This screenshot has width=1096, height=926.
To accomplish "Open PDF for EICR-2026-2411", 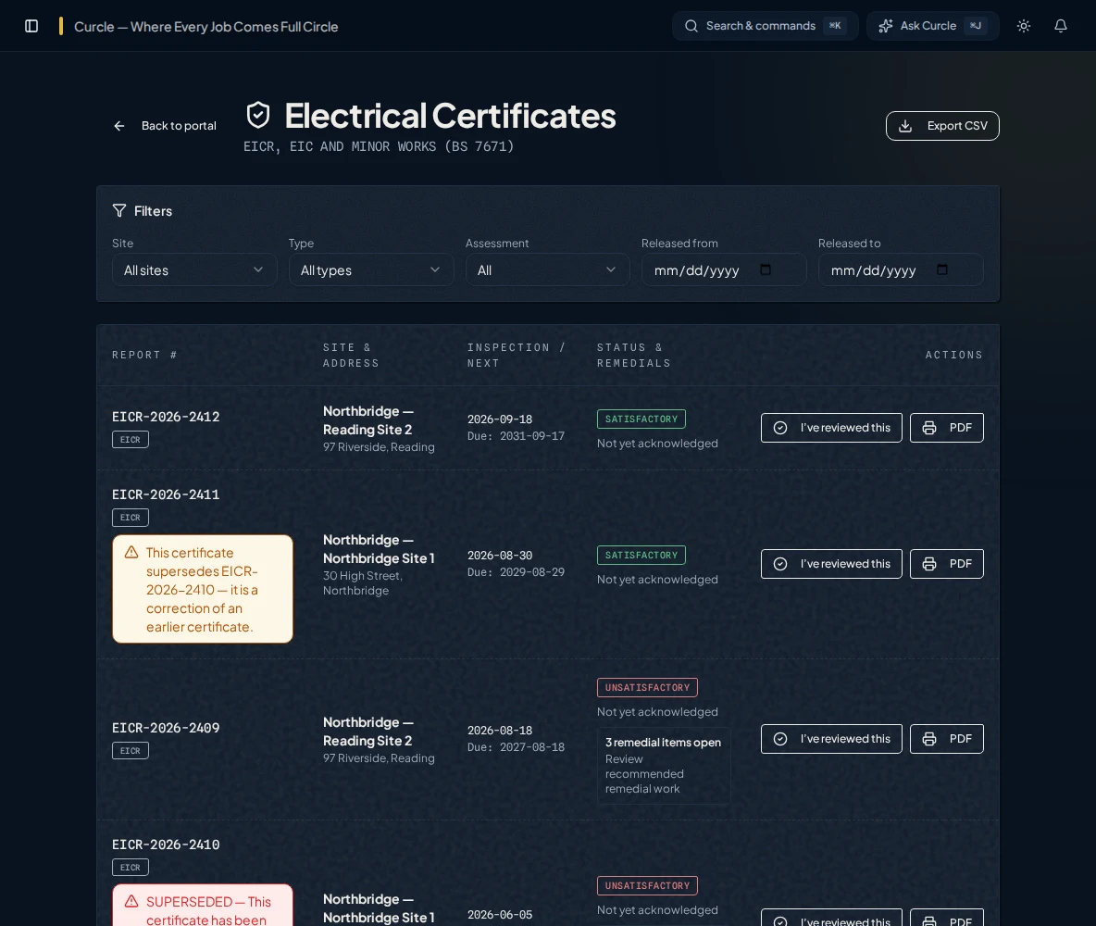I will tap(946, 564).
